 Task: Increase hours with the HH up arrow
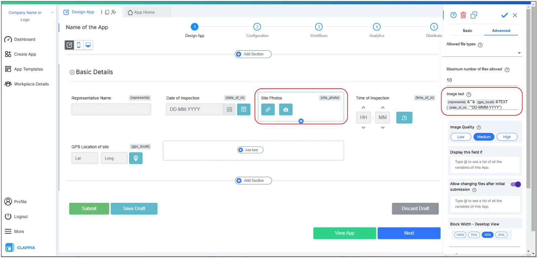pyautogui.click(x=363, y=107)
